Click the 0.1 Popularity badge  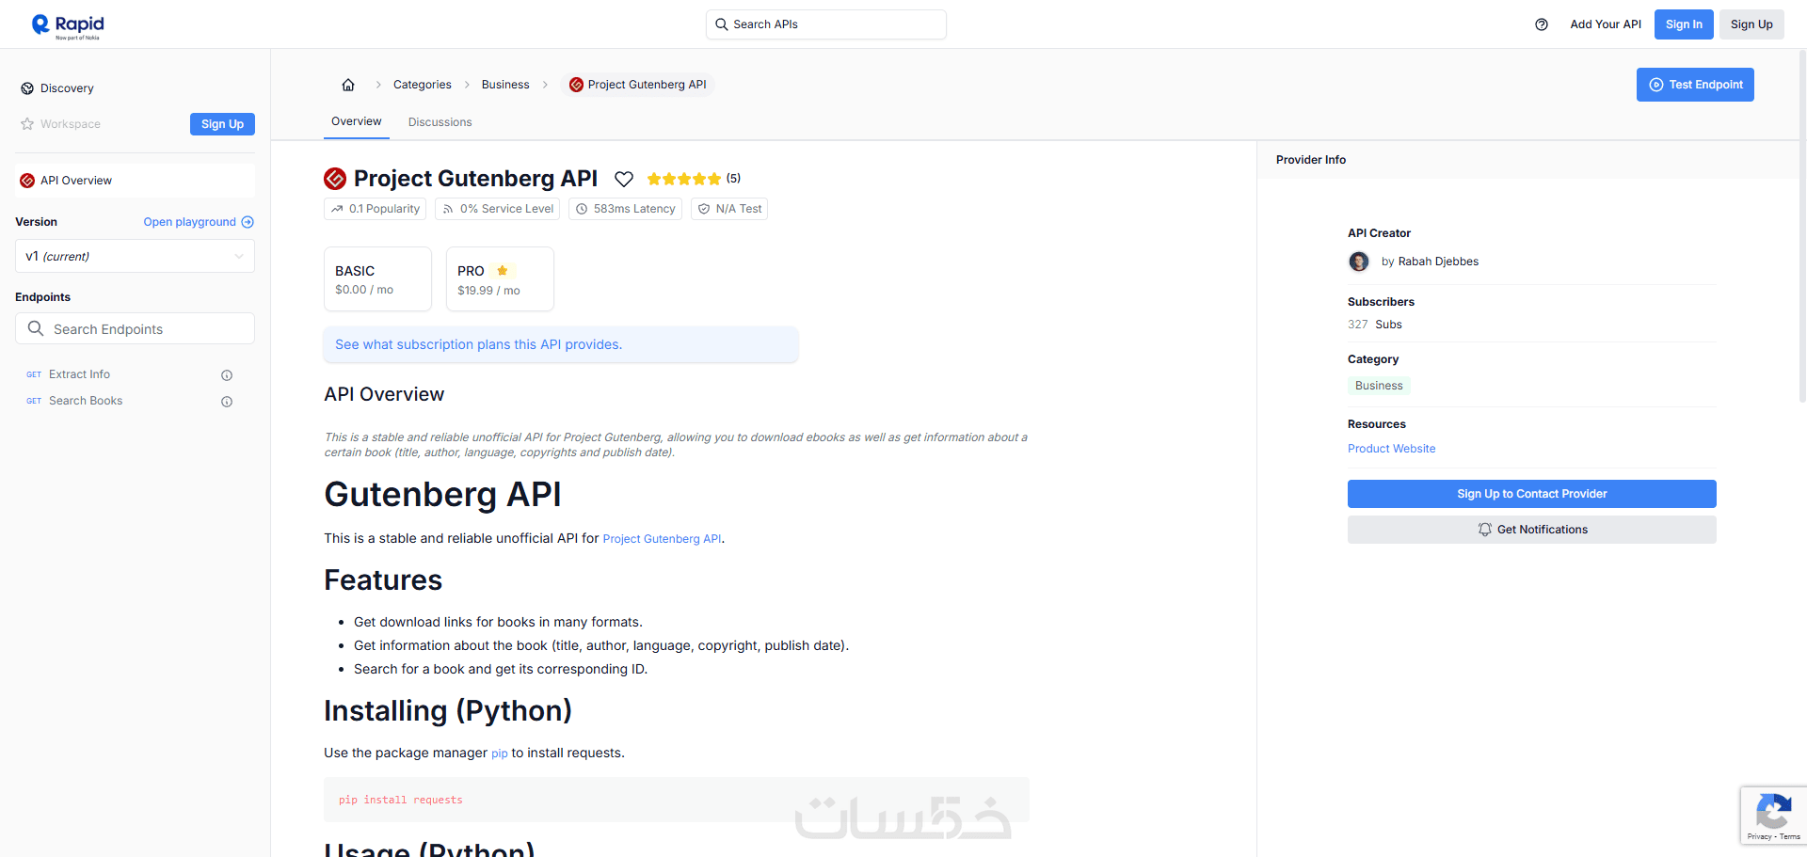(375, 209)
